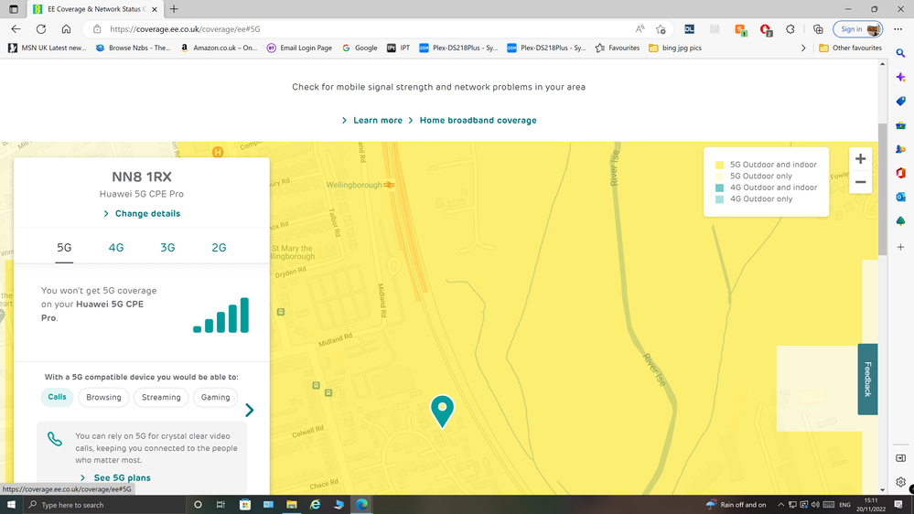914x514 pixels.
Task: Click the page vertical scrollbar
Action: [x=883, y=188]
